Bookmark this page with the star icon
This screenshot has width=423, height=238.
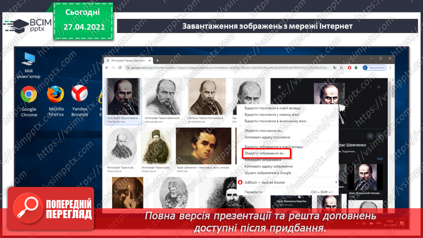click(x=341, y=68)
